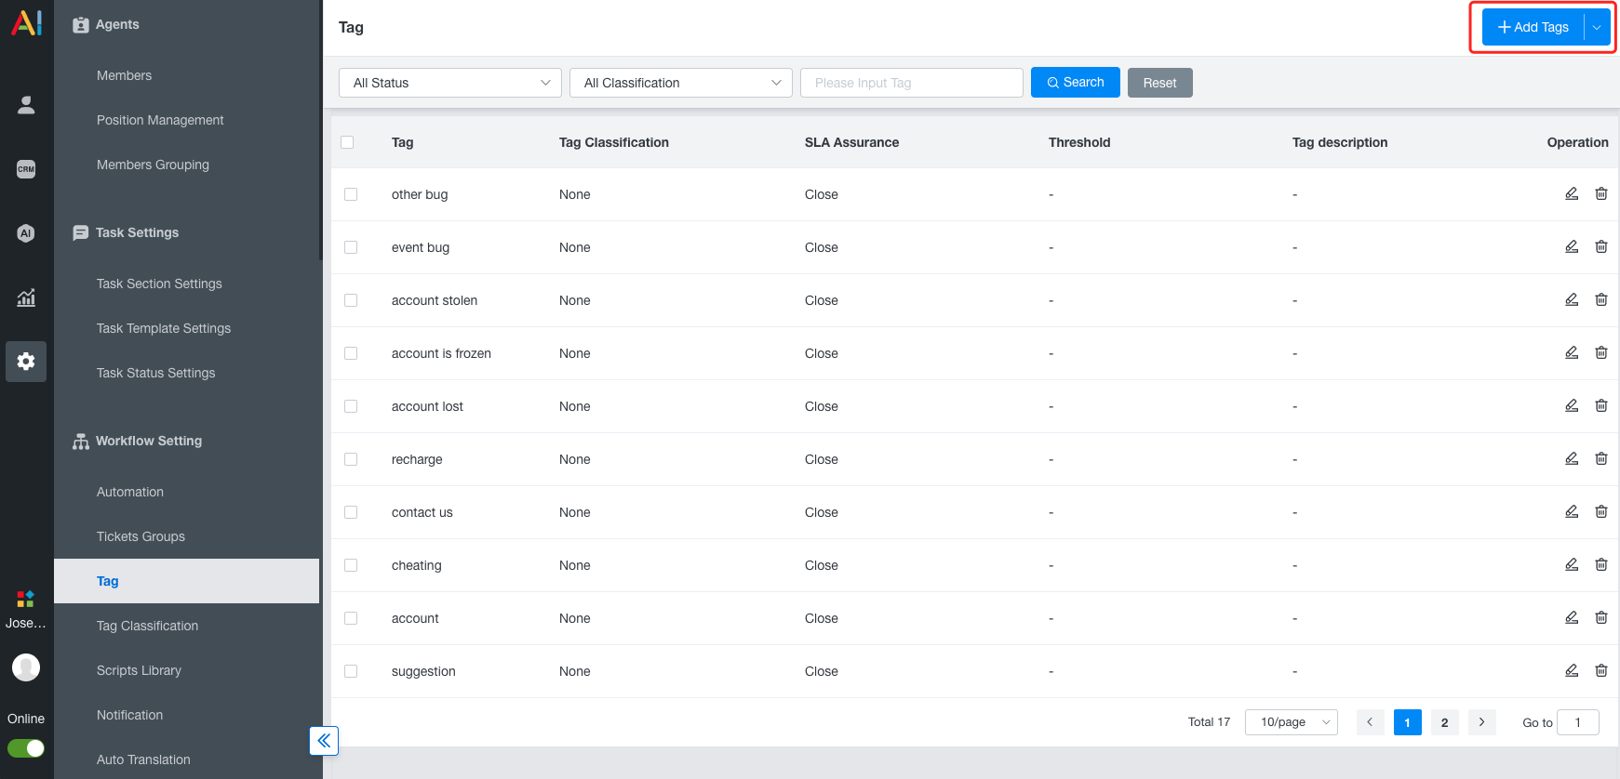Open the statistics chart icon in sidebar

pyautogui.click(x=26, y=297)
